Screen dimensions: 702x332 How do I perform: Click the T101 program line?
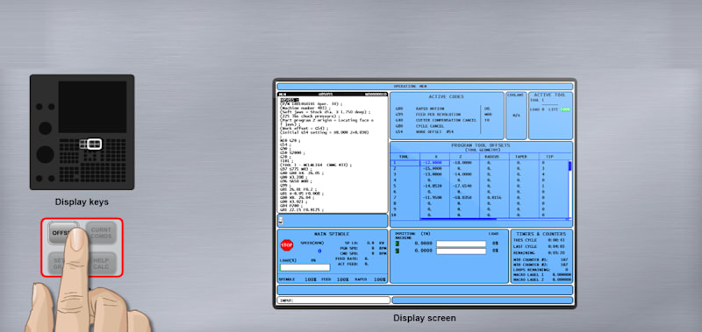pos(286,161)
